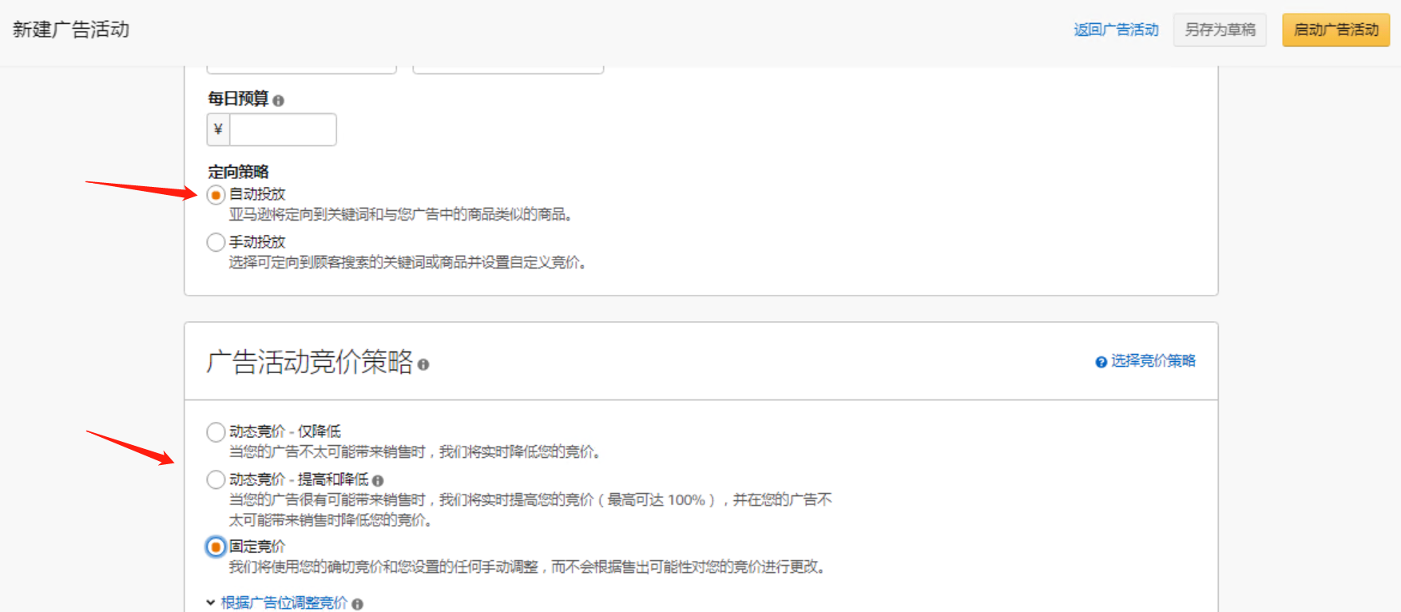Click the 广告活动竞价策略 heading text
Image resolution: width=1401 pixels, height=612 pixels.
(x=310, y=362)
